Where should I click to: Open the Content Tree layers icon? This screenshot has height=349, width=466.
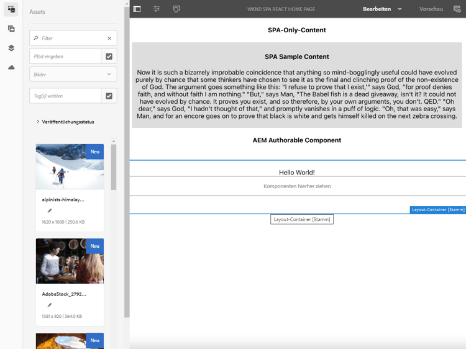(x=11, y=48)
